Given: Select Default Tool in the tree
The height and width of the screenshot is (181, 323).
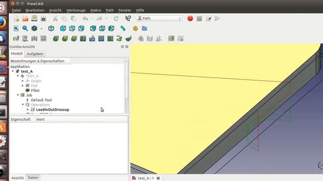Looking at the screenshot, I should tap(41, 100).
